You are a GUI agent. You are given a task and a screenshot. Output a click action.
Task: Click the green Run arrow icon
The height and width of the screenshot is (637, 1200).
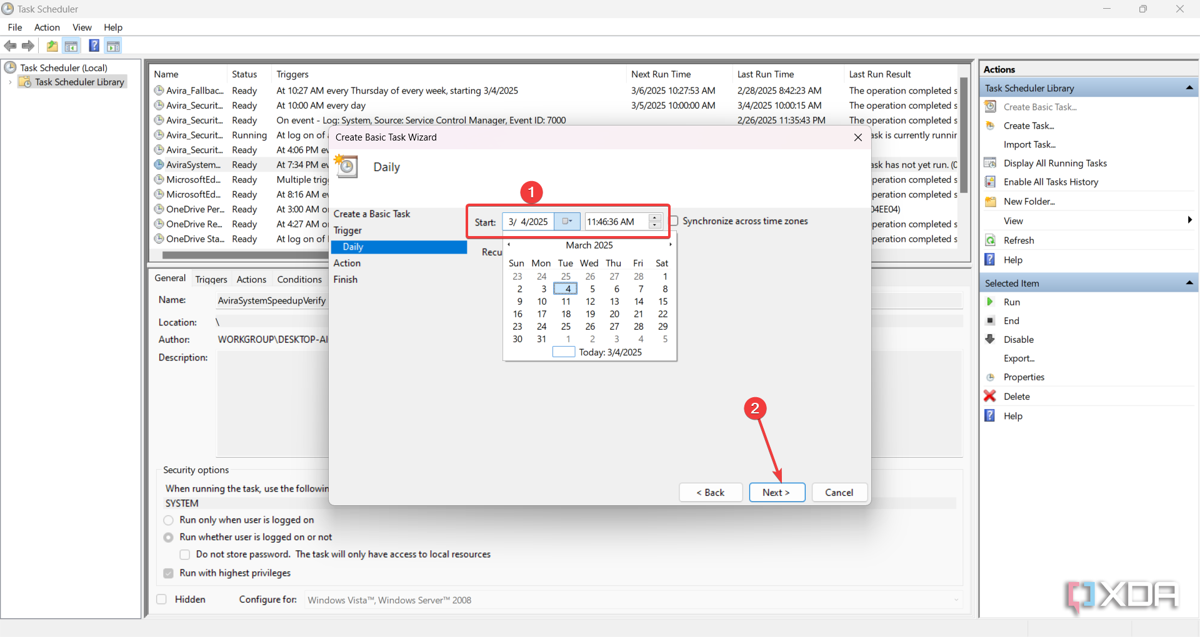[990, 302]
